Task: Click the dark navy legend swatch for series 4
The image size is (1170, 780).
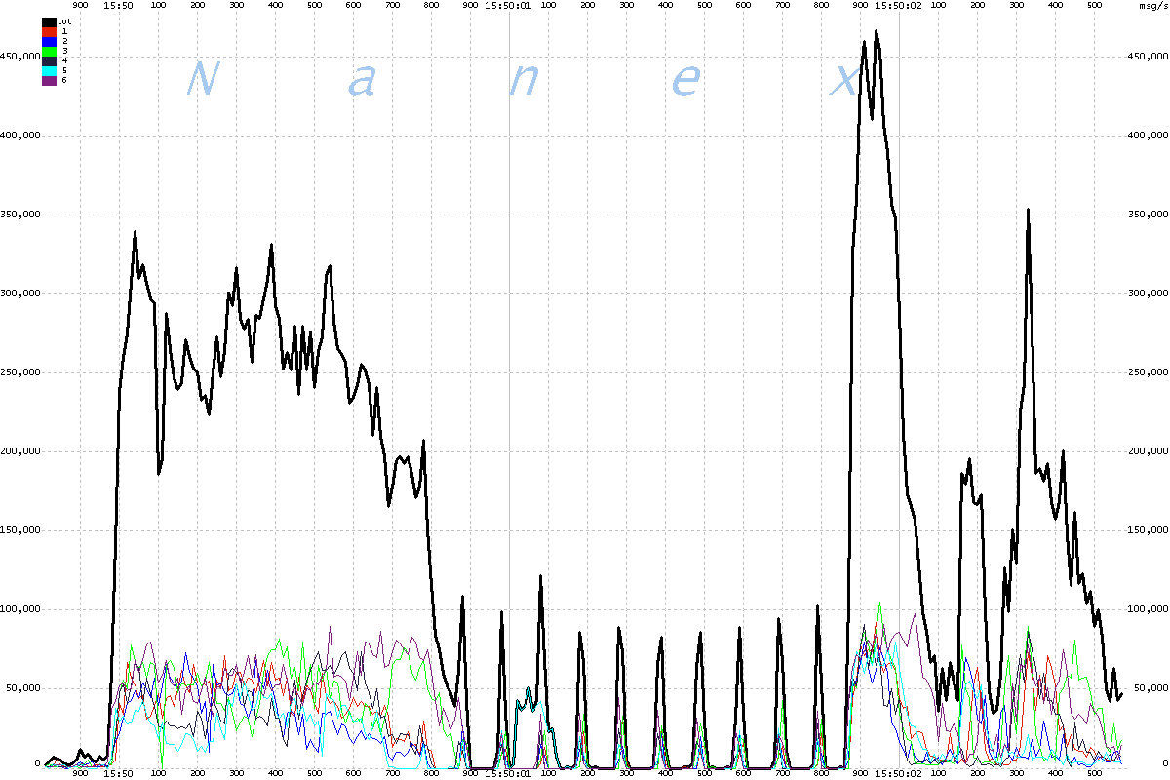Action: [x=49, y=60]
